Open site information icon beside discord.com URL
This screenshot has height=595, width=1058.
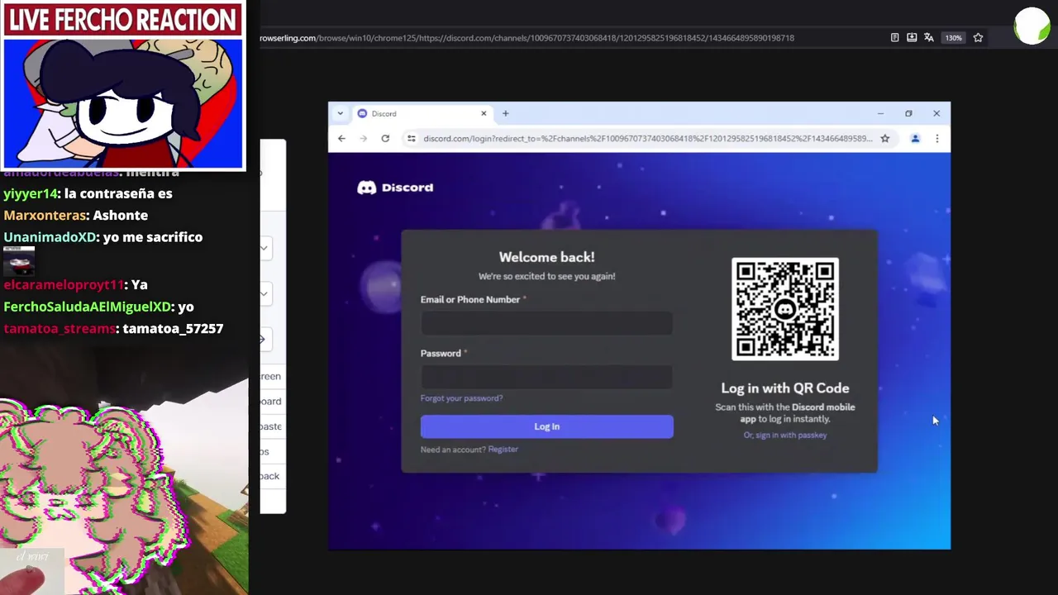(411, 138)
